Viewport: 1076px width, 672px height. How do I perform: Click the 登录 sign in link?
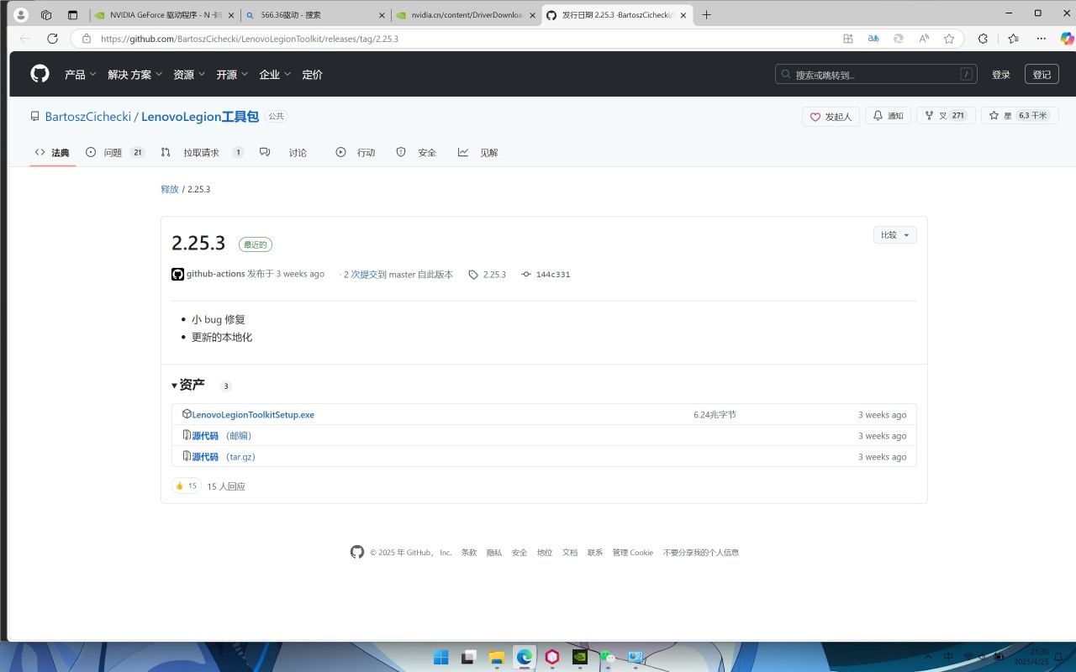pos(1001,75)
